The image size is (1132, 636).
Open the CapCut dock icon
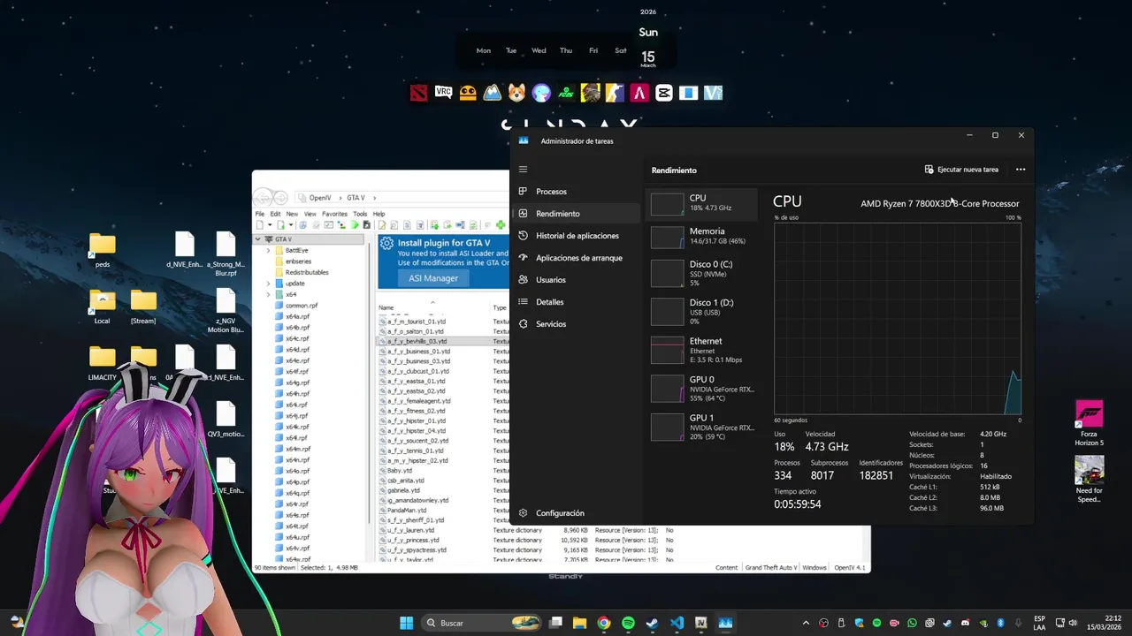664,93
